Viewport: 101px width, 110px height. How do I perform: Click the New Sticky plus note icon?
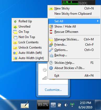click(51, 8)
